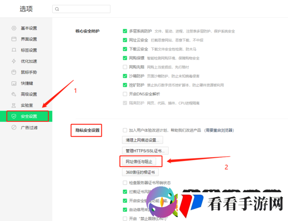Click the 标签设置 tab icon
Screen dimensions: 288x221
click(14, 50)
